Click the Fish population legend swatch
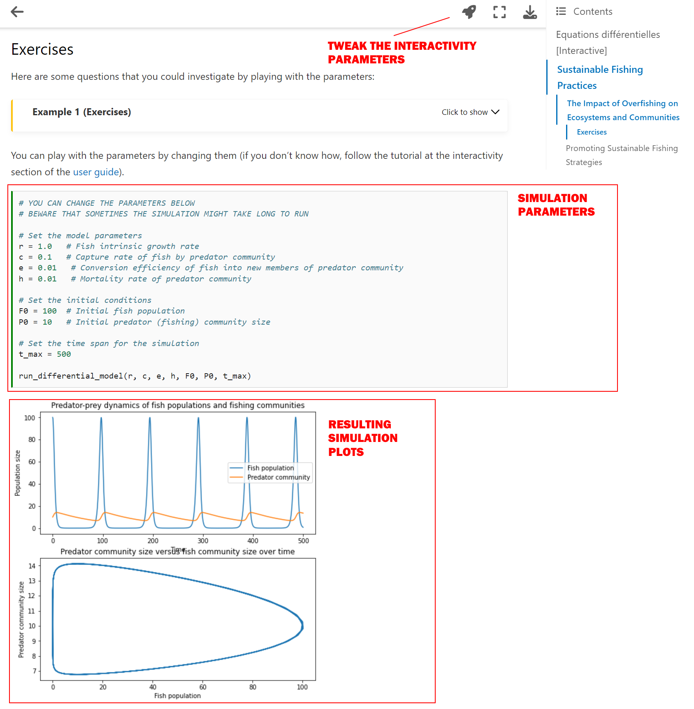The height and width of the screenshot is (709, 694). [237, 468]
